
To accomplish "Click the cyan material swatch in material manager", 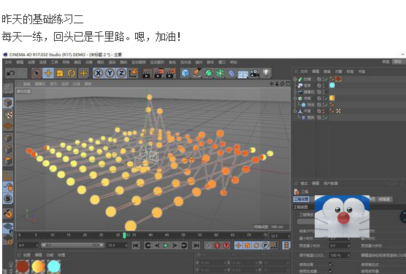I will point(54,267).
